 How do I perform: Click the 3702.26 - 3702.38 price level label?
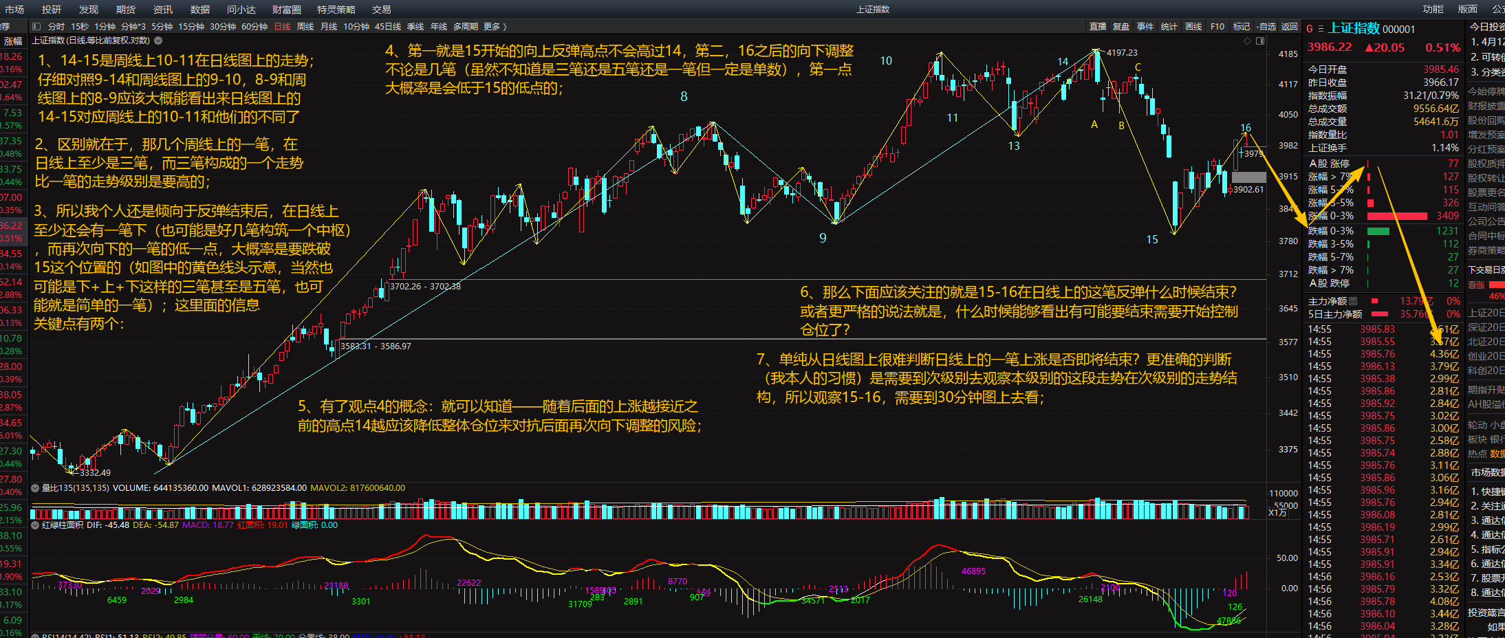coord(425,287)
